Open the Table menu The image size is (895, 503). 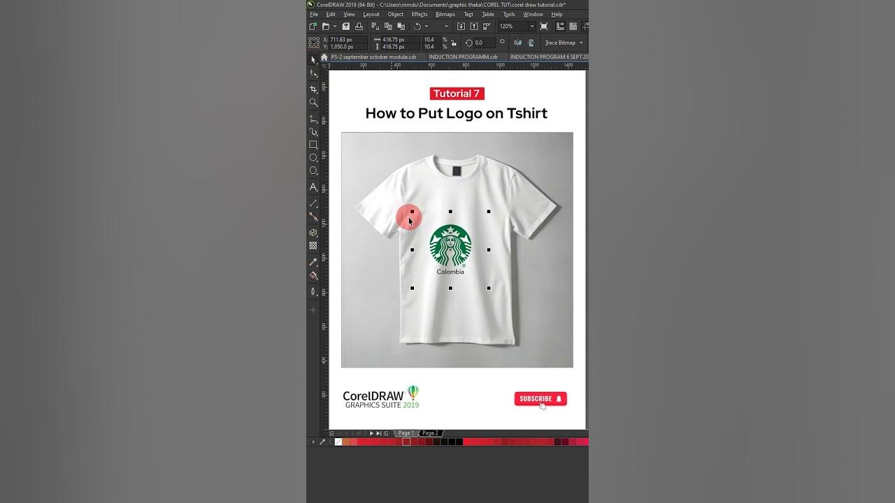pyautogui.click(x=488, y=14)
